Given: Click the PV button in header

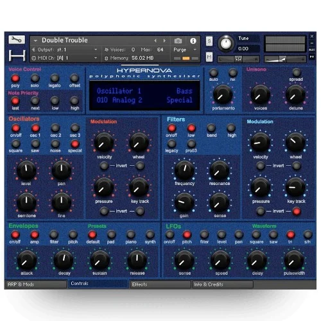Looking at the screenshot, I should 312,56.
